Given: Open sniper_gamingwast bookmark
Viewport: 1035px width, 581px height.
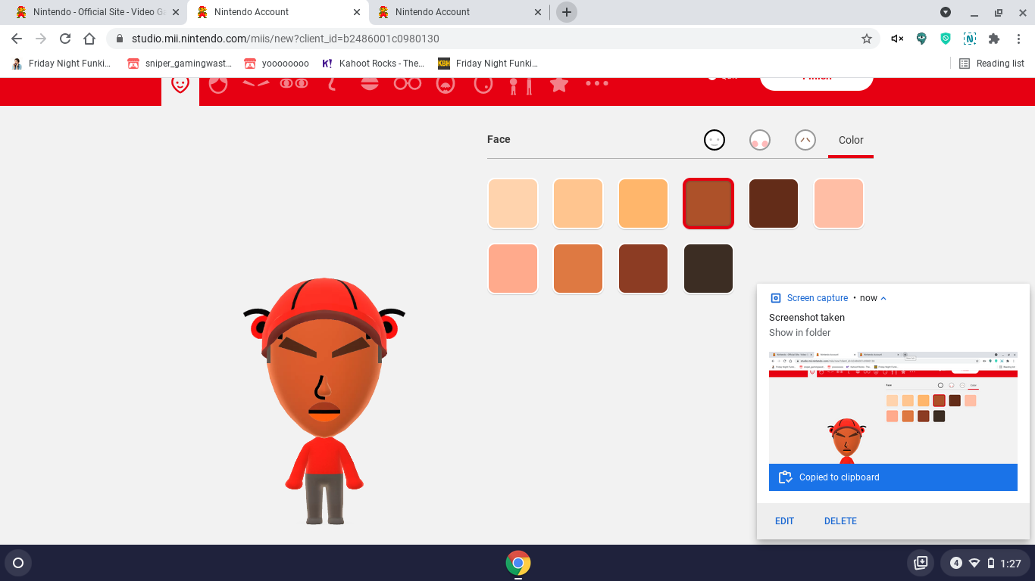Looking at the screenshot, I should [x=180, y=64].
